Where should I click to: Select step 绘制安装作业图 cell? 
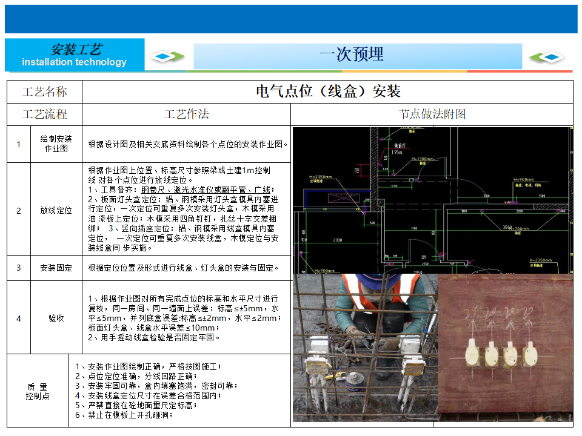pos(56,144)
